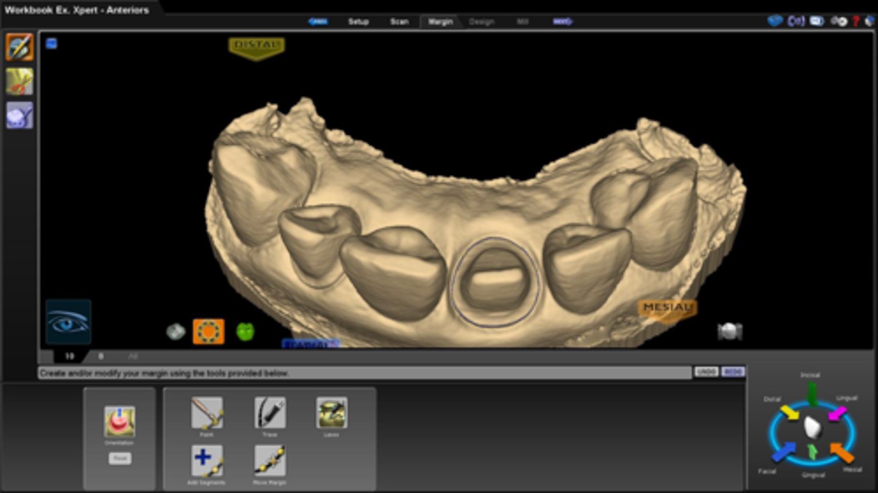
Task: Rotate view from Incisal using the dark green arrow
Action: pyautogui.click(x=812, y=394)
